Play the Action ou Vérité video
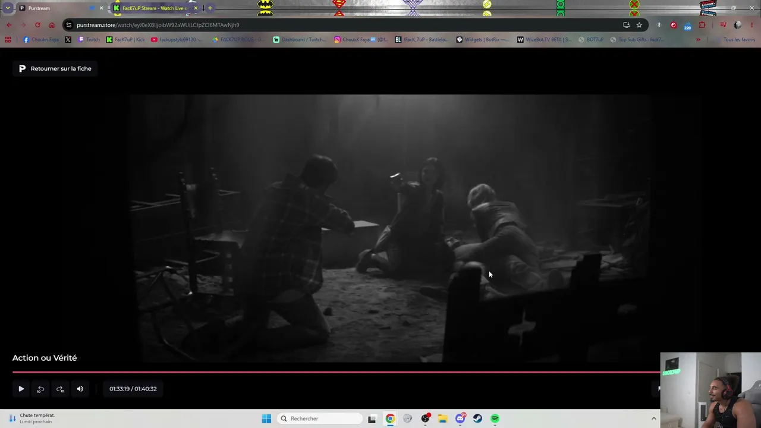Screen dimensions: 761x428 pyautogui.click(x=21, y=389)
